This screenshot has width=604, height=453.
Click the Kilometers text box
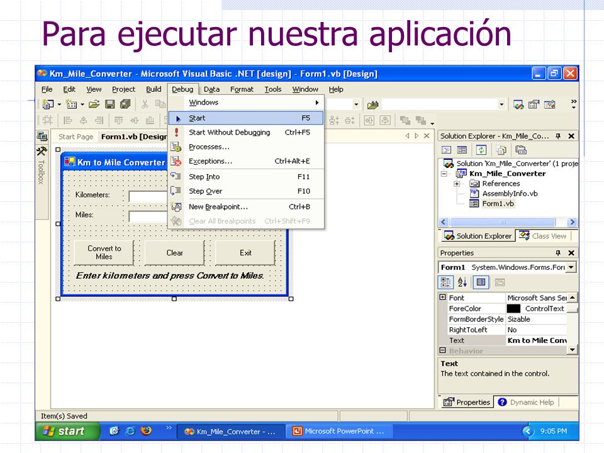point(148,196)
